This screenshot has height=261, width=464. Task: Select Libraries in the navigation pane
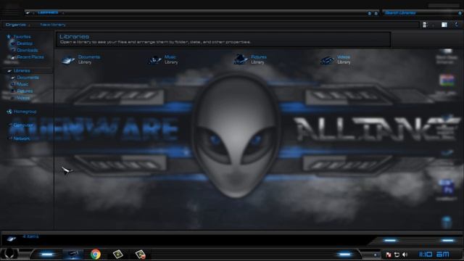(22, 71)
